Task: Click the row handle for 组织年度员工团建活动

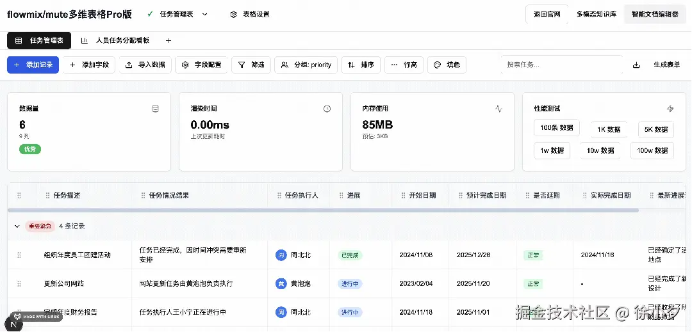Action: [19, 255]
